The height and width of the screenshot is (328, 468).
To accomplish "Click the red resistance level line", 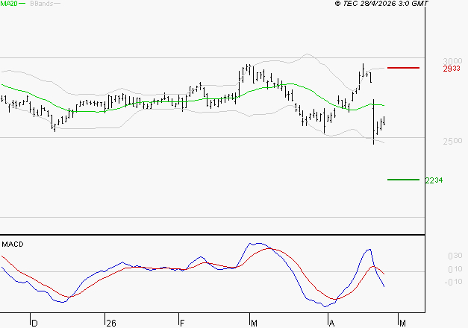I will [403, 68].
